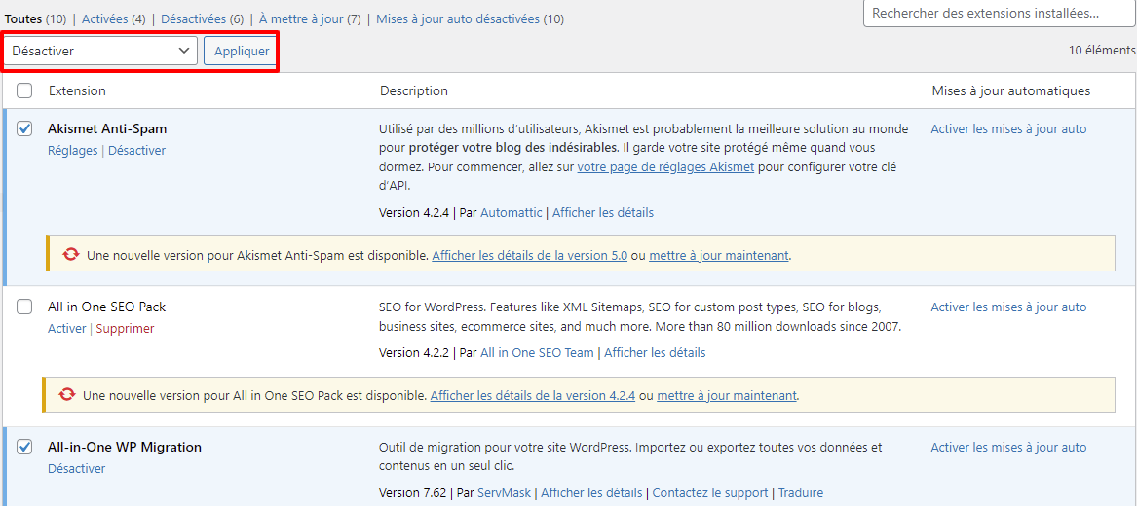This screenshot has height=506, width=1137.
Task: Filter Mises à jour auto désactivées
Action: point(470,18)
